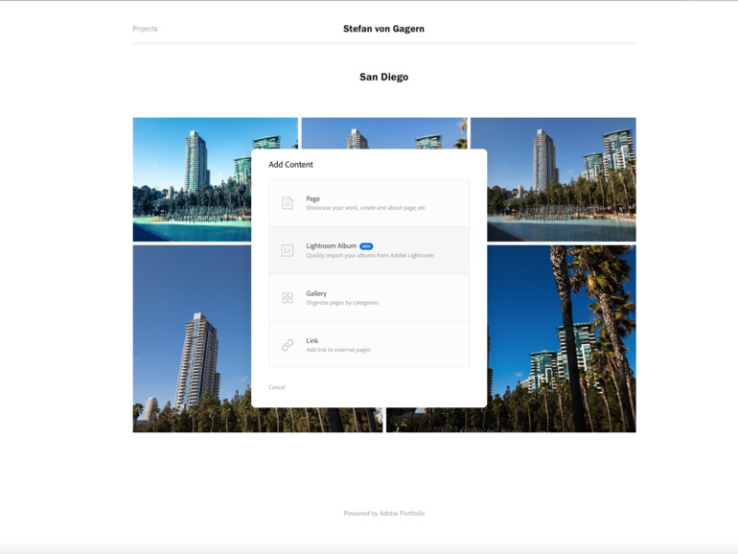Open the top-left skyline fountain photo
This screenshot has width=738, height=554.
pyautogui.click(x=192, y=179)
